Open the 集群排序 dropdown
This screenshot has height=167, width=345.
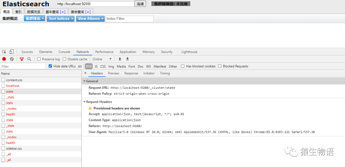34,19
